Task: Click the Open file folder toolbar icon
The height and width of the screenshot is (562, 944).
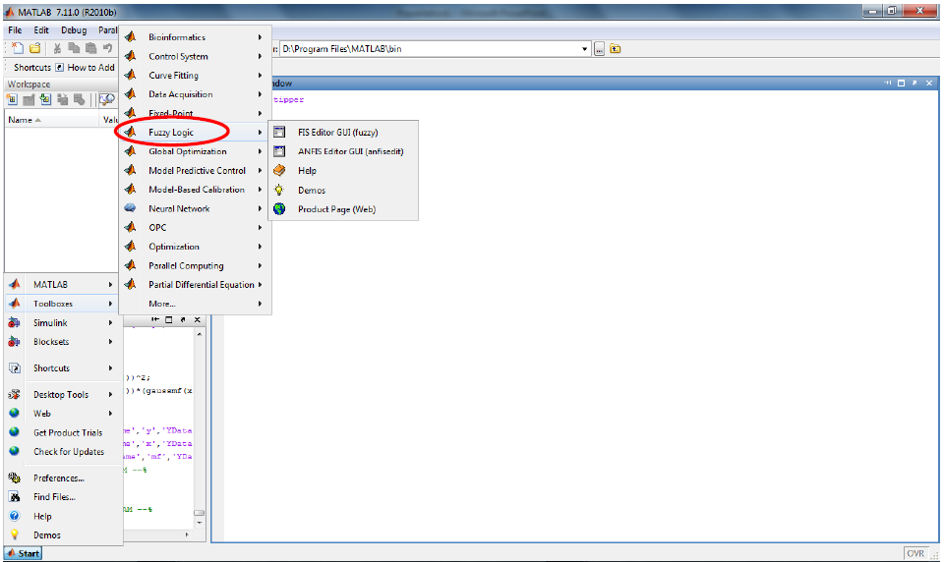Action: 35,48
